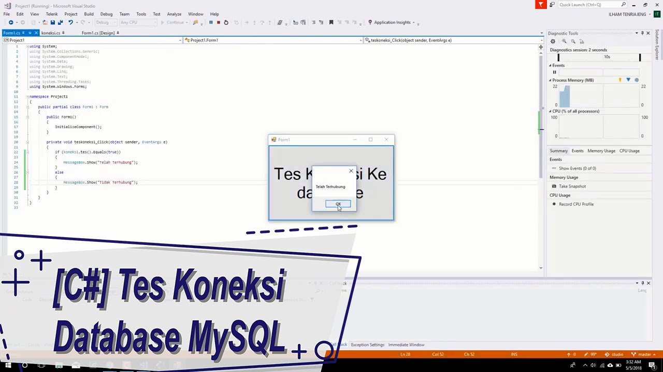Open Diagnostic Tools settings gear

click(x=553, y=41)
